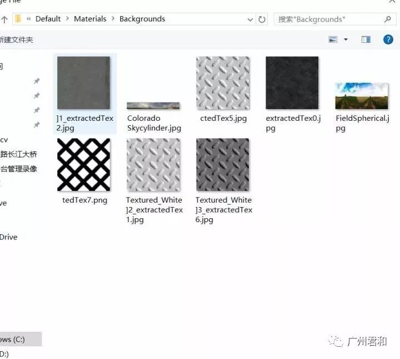Open the view options dropdown arrow
400x359 pixels.
(346, 40)
